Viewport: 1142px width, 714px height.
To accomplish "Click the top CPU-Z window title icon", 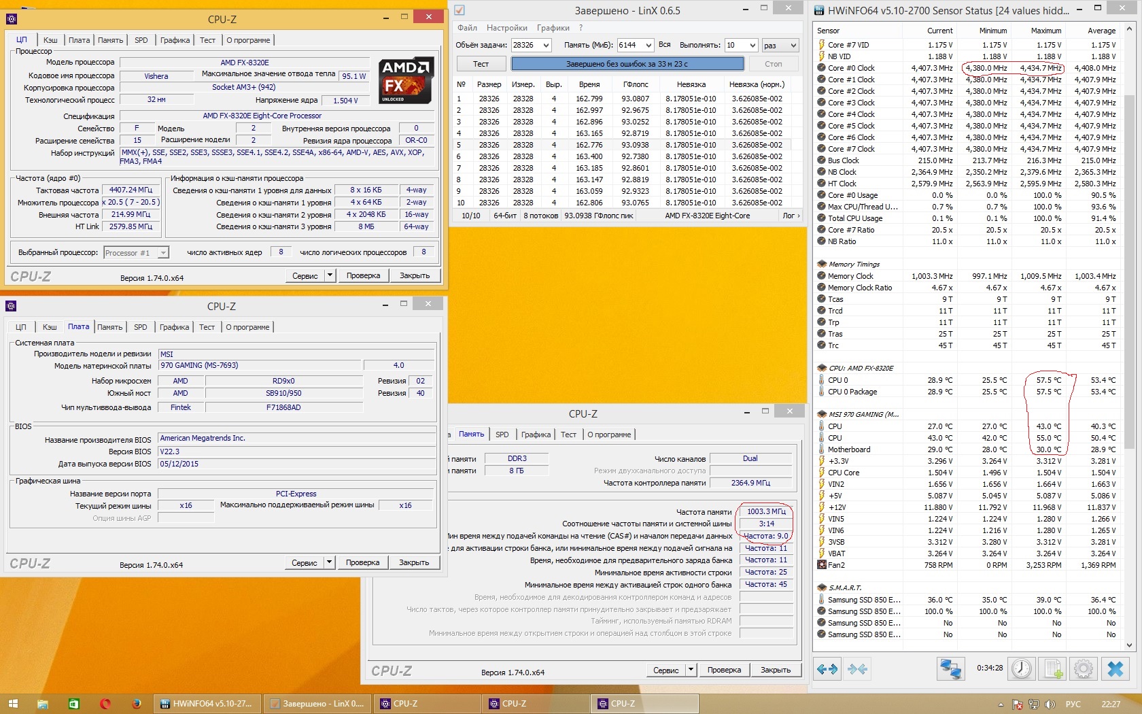I will [10, 19].
